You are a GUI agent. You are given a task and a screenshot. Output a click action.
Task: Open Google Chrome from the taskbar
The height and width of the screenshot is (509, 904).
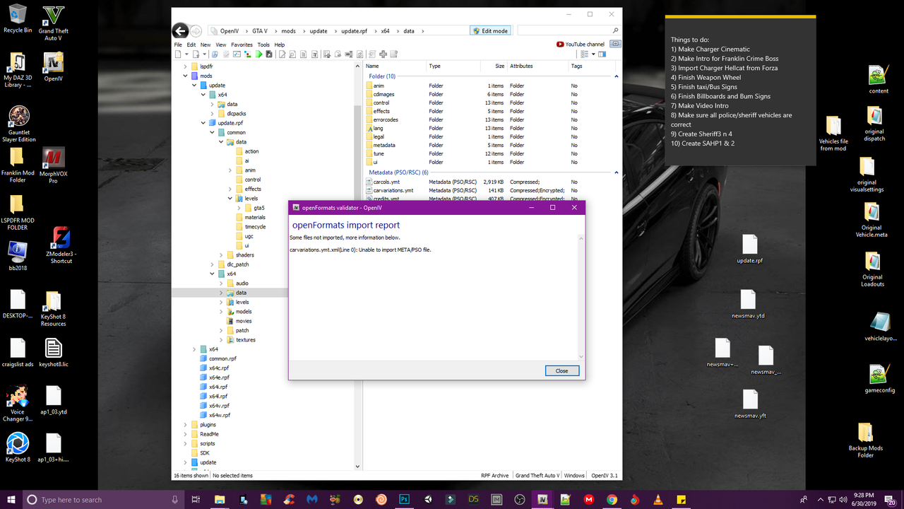tap(612, 499)
